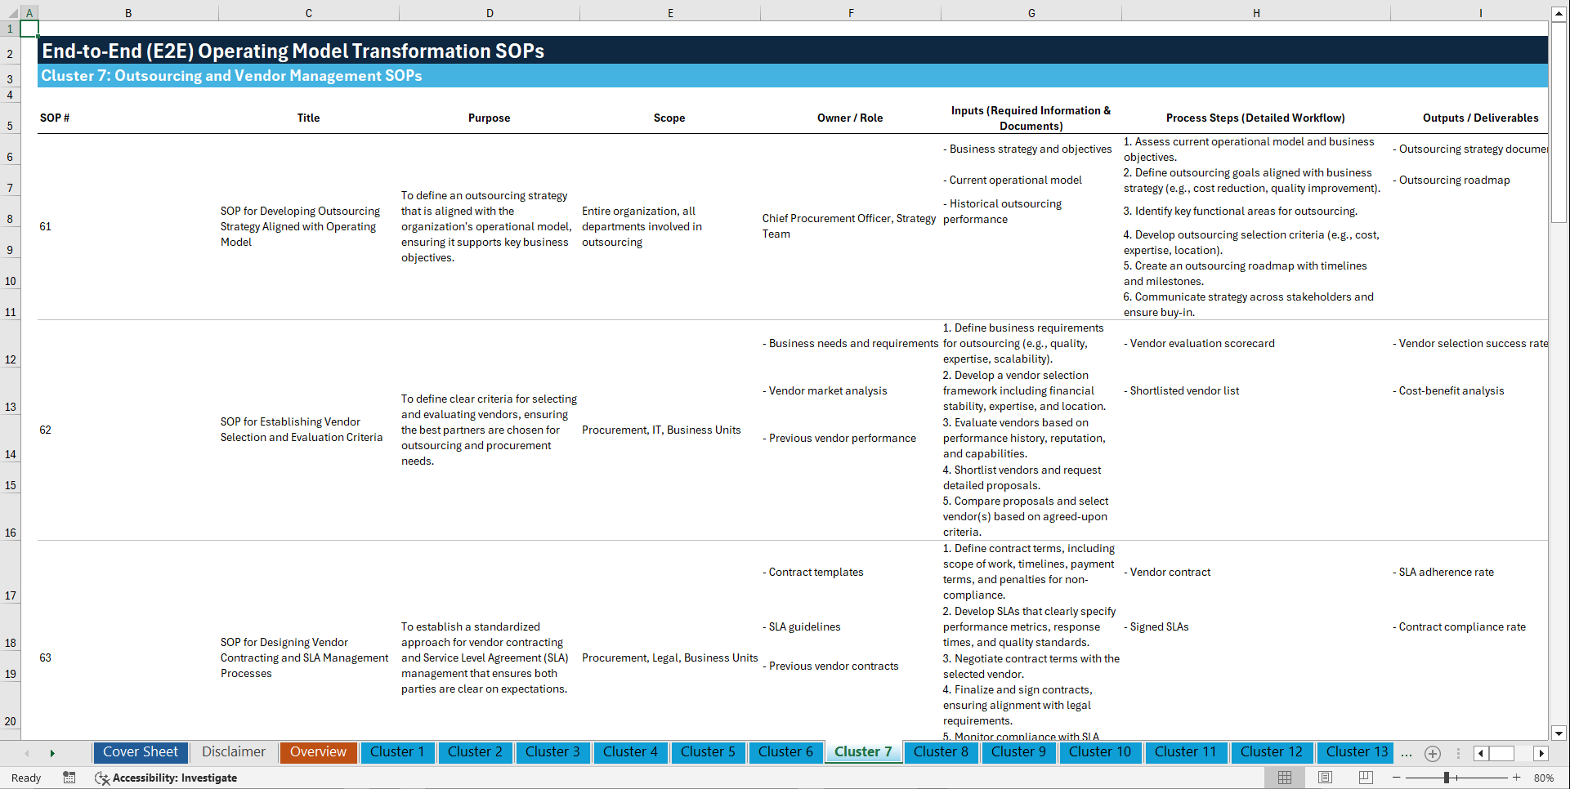Select cell A1 in the grid
Viewport: 1570px width, 789px height.
29,28
